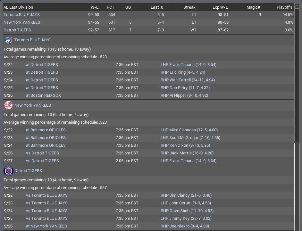Image resolution: width=302 pixels, height=231 pixels.
Task: Click the New York YANKEES section heading
Action: [32, 105]
